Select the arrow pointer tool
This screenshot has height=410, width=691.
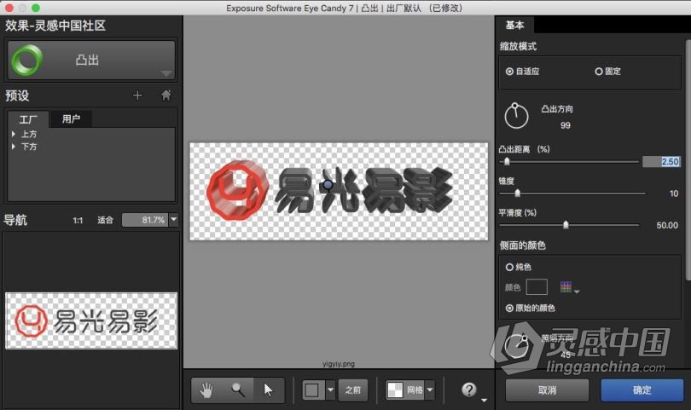[x=269, y=390]
